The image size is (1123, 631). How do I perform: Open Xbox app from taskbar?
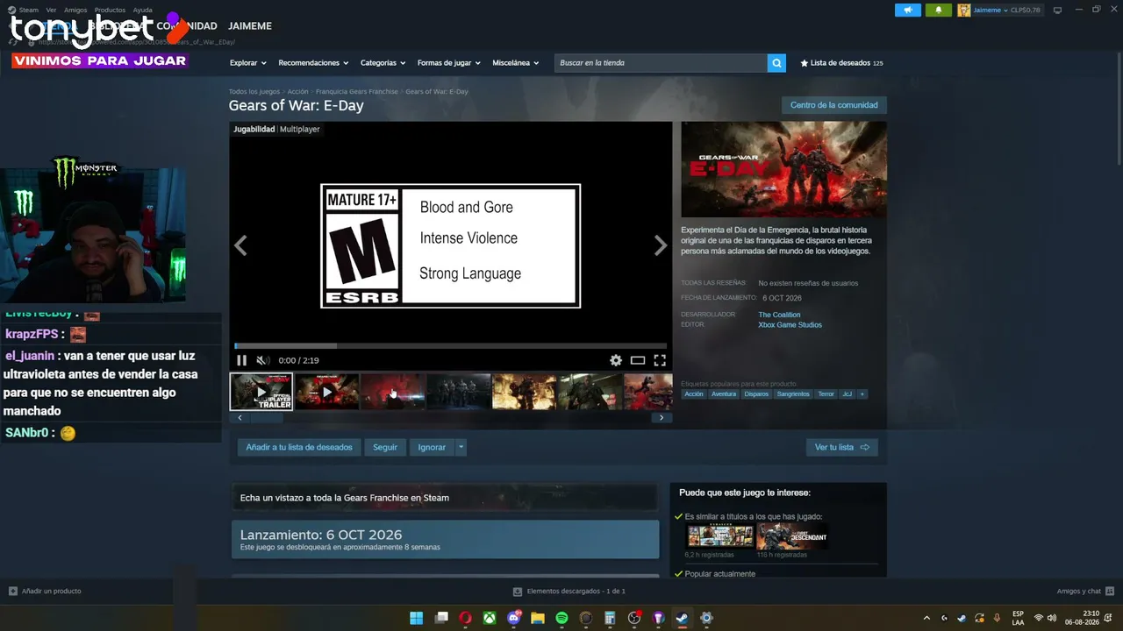(490, 618)
